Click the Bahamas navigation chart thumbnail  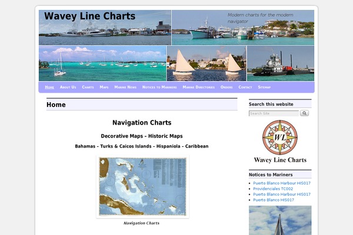click(142, 187)
